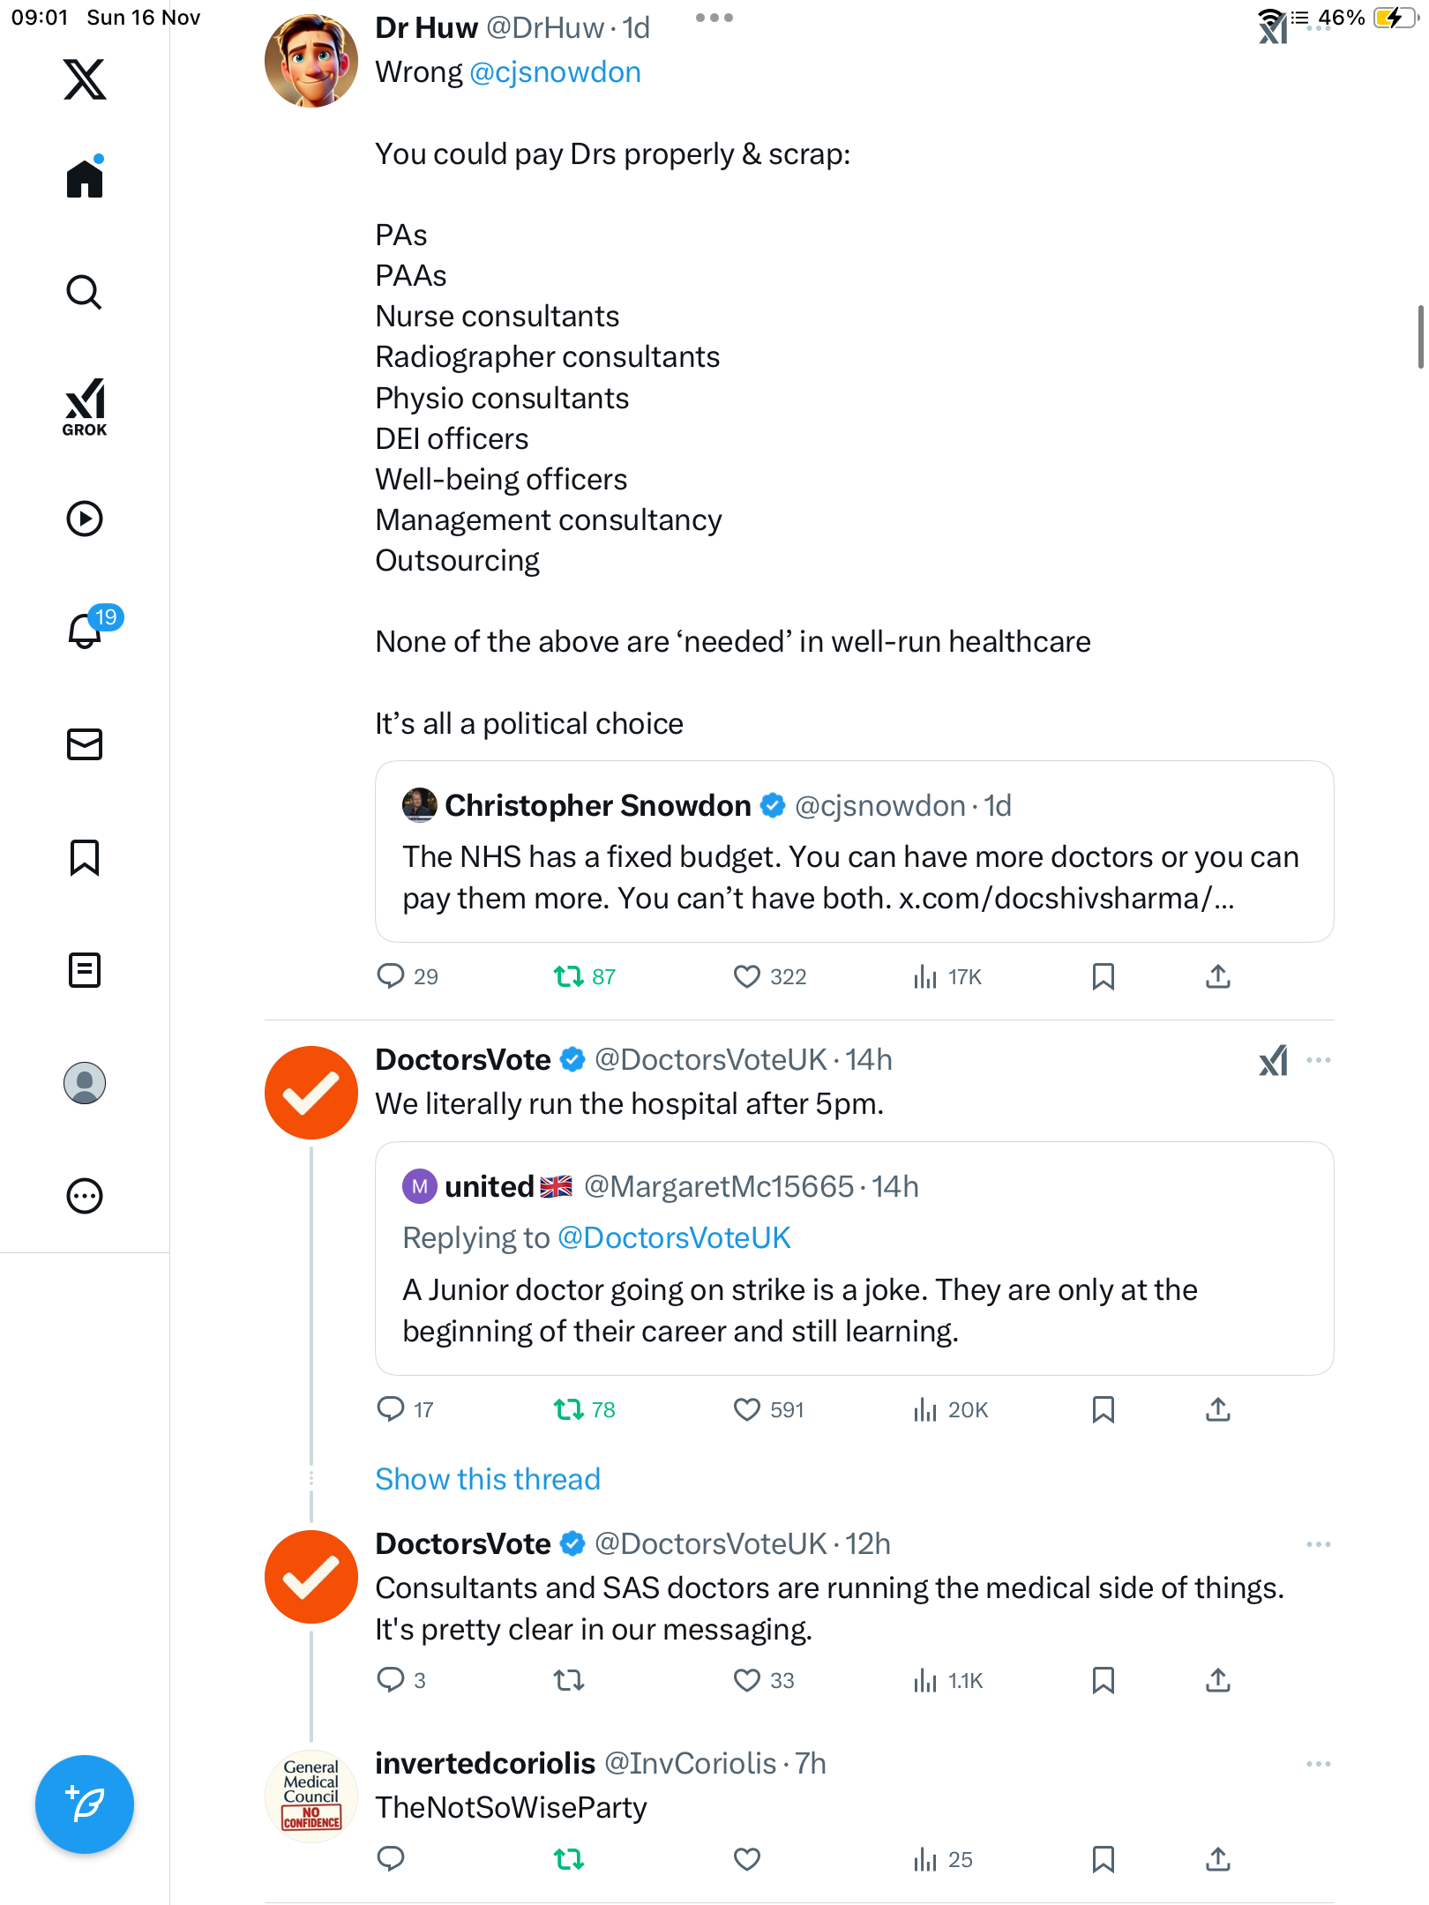The height and width of the screenshot is (1905, 1429).
Task: Expand the sidebar More circle menu
Action: tap(85, 1196)
